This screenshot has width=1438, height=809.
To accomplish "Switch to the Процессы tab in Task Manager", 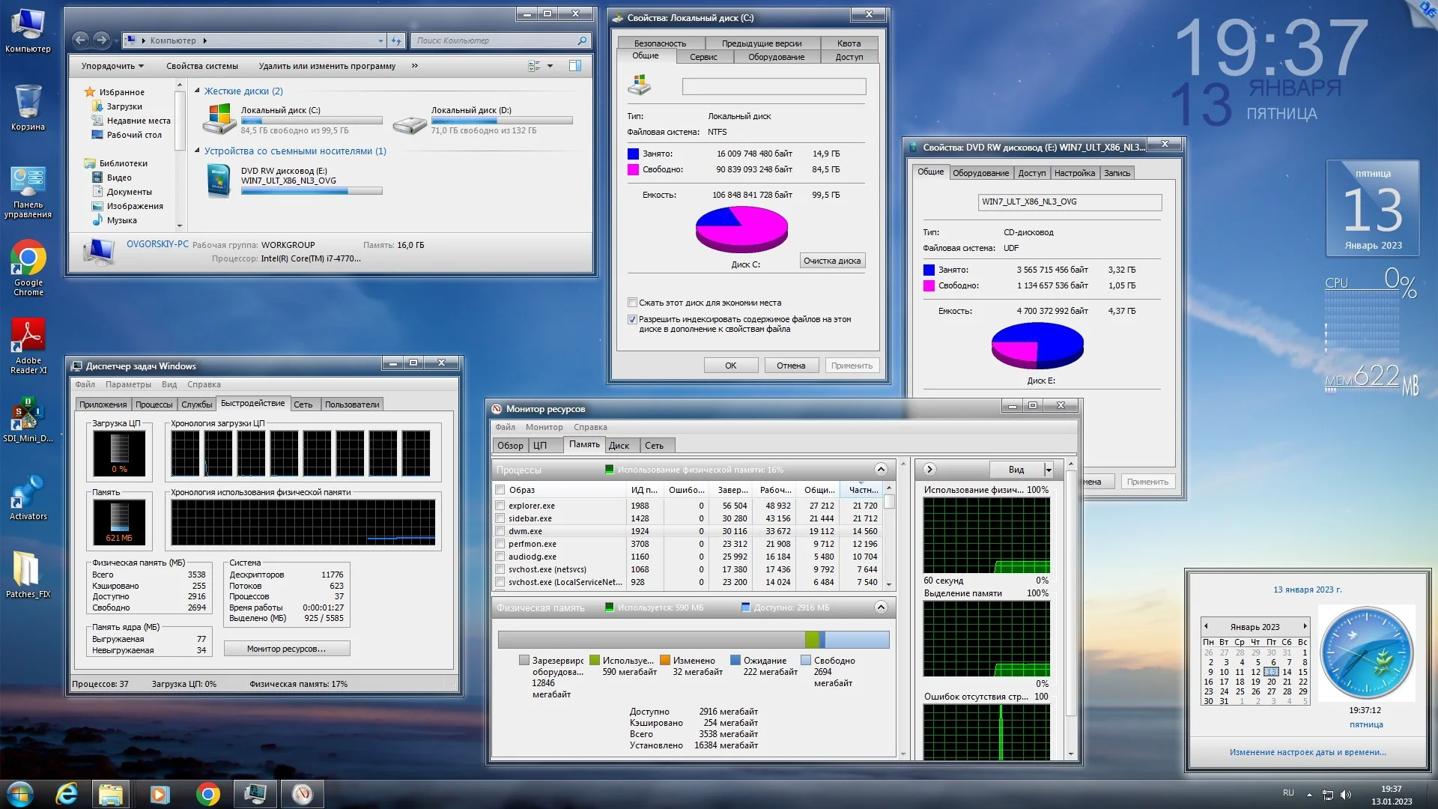I will point(154,404).
